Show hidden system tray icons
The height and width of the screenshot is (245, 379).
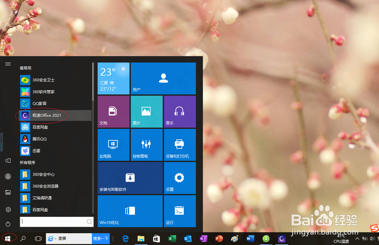357,239
